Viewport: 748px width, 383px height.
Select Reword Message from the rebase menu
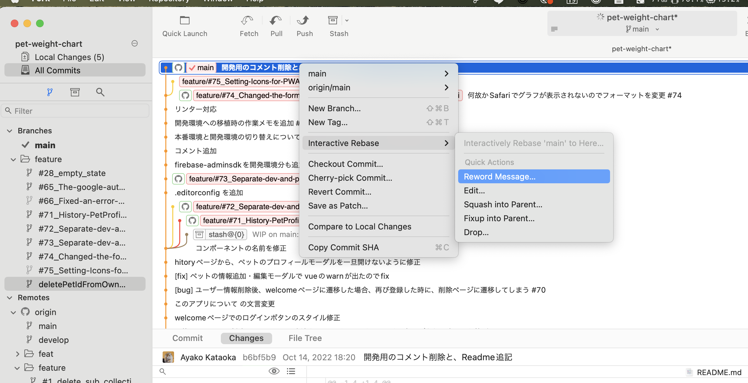click(499, 176)
